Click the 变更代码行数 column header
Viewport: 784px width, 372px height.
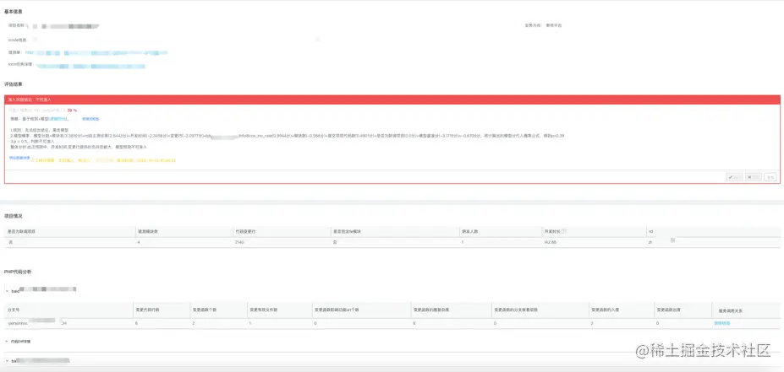point(147,310)
